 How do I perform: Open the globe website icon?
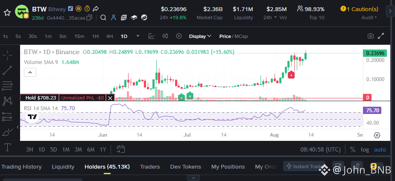pyautogui.click(x=124, y=18)
